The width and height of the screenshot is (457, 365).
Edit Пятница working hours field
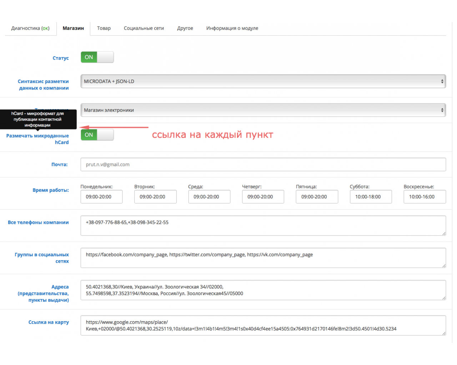317,197
